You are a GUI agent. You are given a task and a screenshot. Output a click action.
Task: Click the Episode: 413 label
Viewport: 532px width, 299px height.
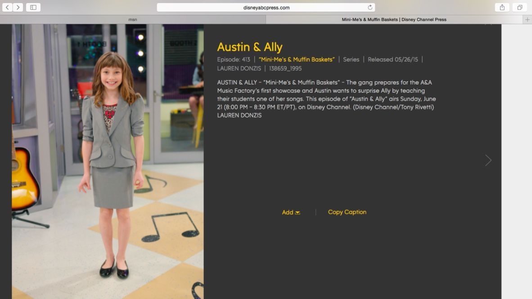click(234, 59)
